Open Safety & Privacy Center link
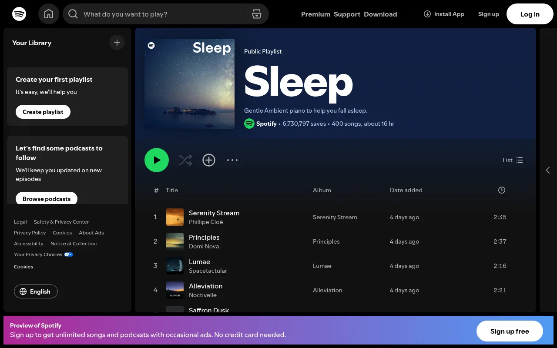This screenshot has width=557, height=348. pos(61,222)
